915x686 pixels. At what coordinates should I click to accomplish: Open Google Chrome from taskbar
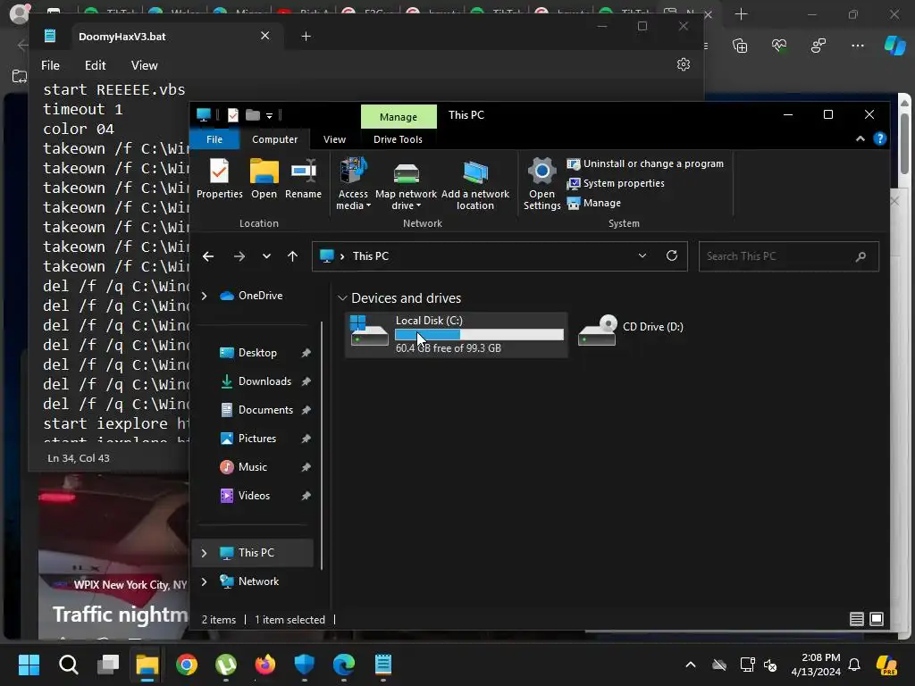point(187,665)
